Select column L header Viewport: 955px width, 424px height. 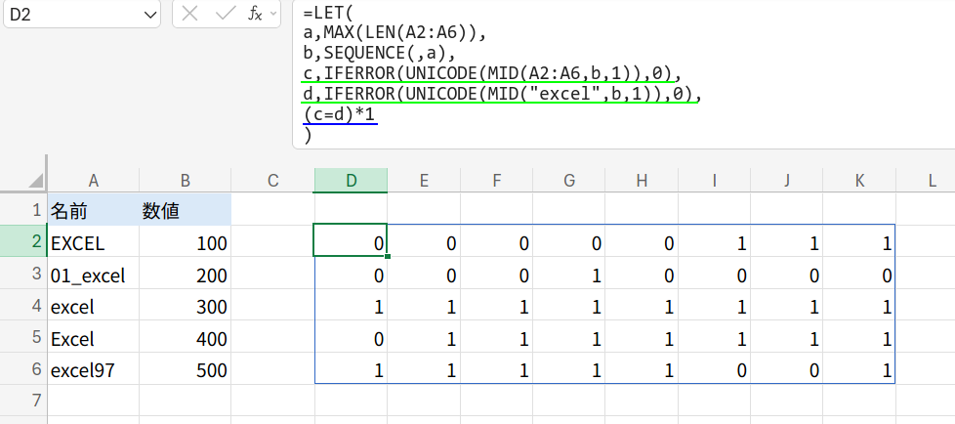pos(932,180)
